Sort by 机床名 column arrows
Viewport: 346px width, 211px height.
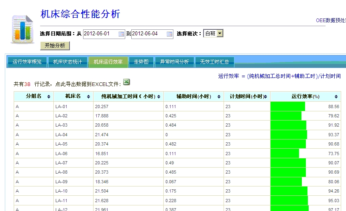[x=88, y=96]
